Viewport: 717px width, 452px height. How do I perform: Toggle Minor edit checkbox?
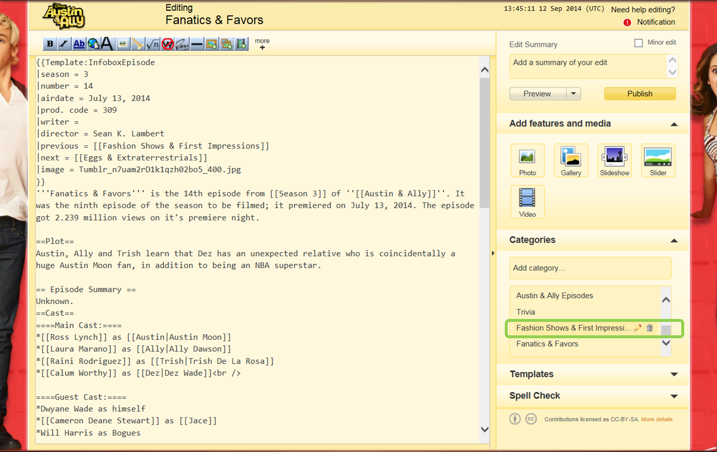pyautogui.click(x=638, y=43)
